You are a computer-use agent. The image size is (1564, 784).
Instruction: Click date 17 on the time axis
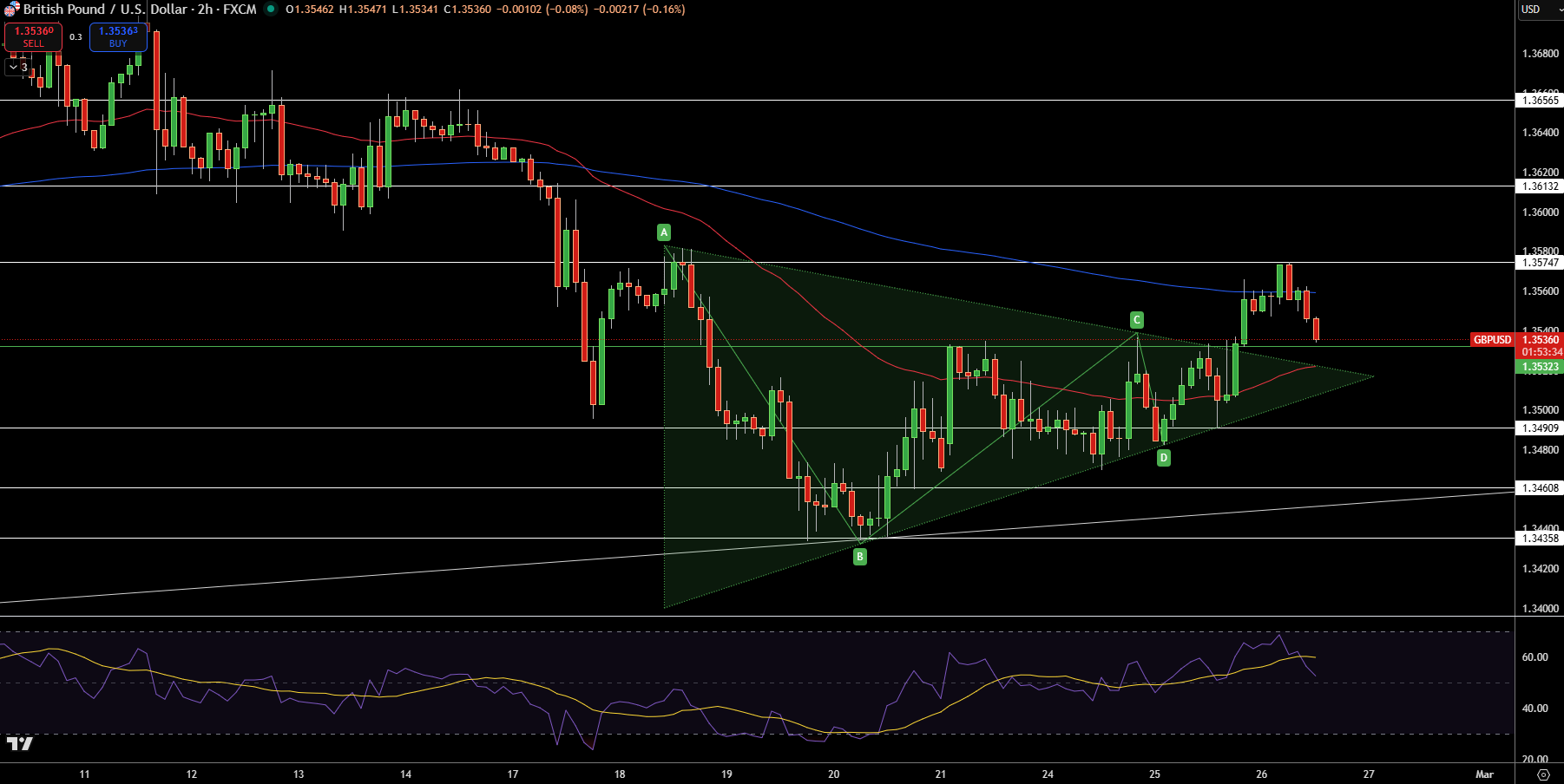(512, 774)
